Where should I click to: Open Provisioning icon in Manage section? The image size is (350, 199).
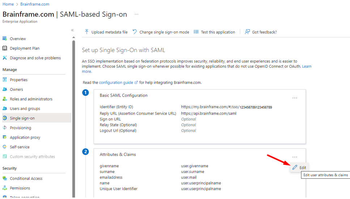pyautogui.click(x=5, y=128)
